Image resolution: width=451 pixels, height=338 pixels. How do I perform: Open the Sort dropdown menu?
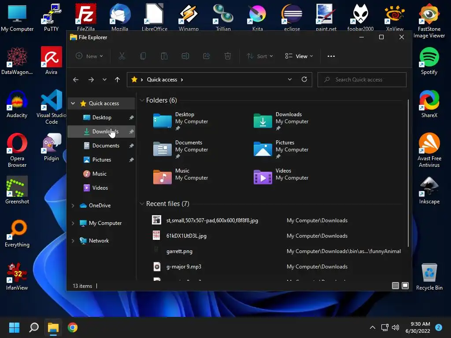(x=260, y=56)
